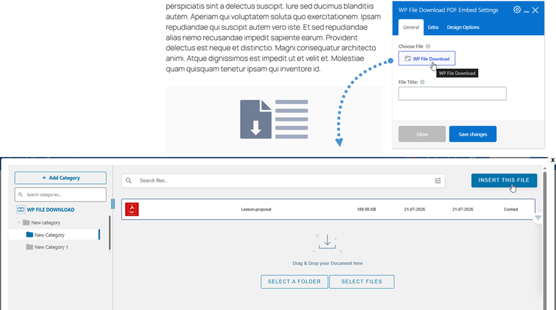Focus the Search categories field
This screenshot has height=310, width=556.
click(60, 195)
